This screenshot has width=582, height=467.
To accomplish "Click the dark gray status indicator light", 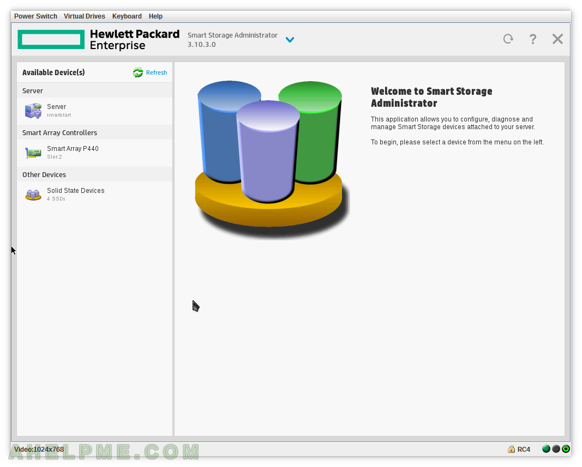I will (556, 449).
